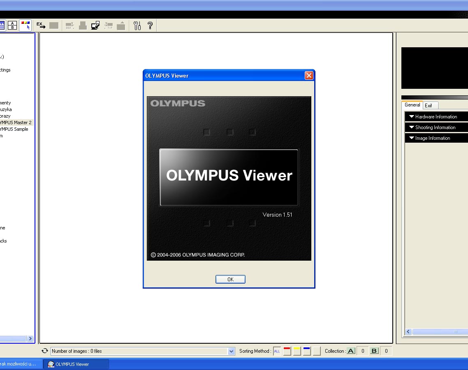The image size is (468, 370).
Task: Click the EX export arrow icon
Action: pos(41,25)
